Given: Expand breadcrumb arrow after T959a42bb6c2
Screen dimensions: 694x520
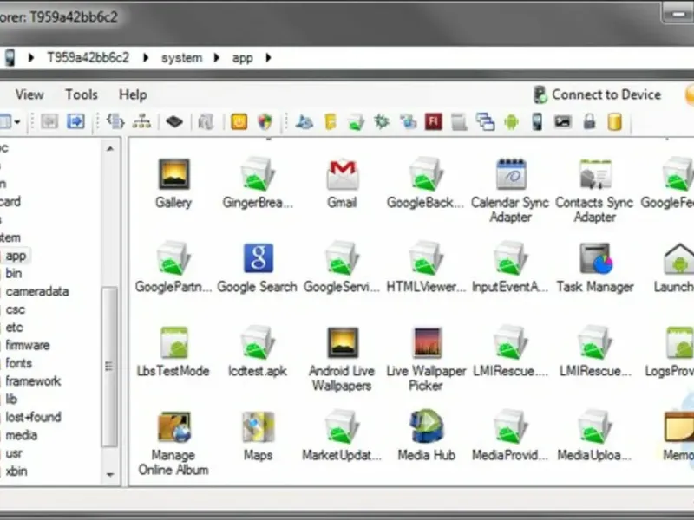Looking at the screenshot, I should (146, 58).
